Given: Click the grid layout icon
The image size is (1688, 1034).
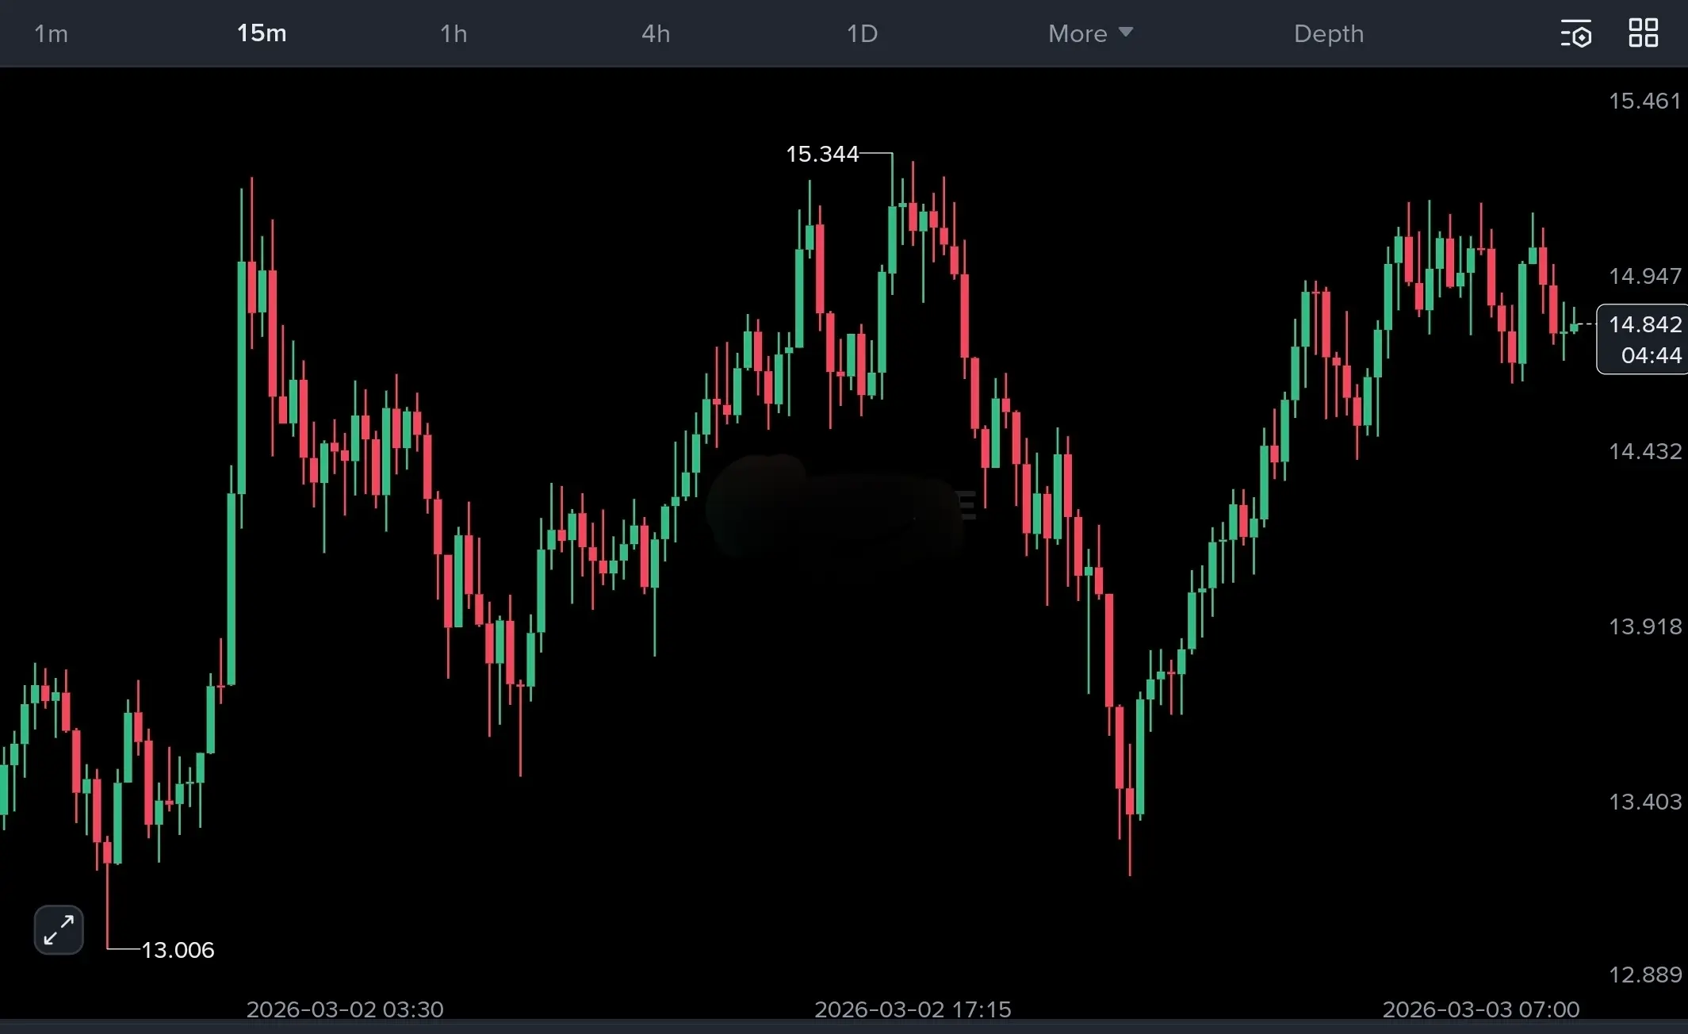Looking at the screenshot, I should click(1643, 33).
